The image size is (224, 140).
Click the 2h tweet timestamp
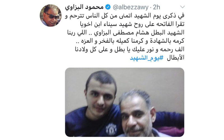[157, 7]
